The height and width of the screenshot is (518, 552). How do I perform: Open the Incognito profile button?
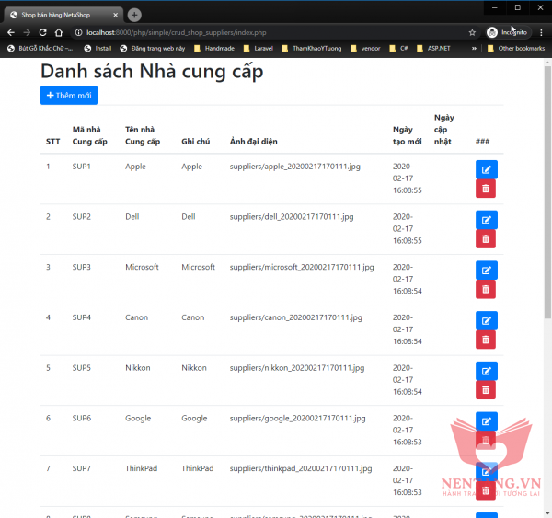(x=507, y=32)
